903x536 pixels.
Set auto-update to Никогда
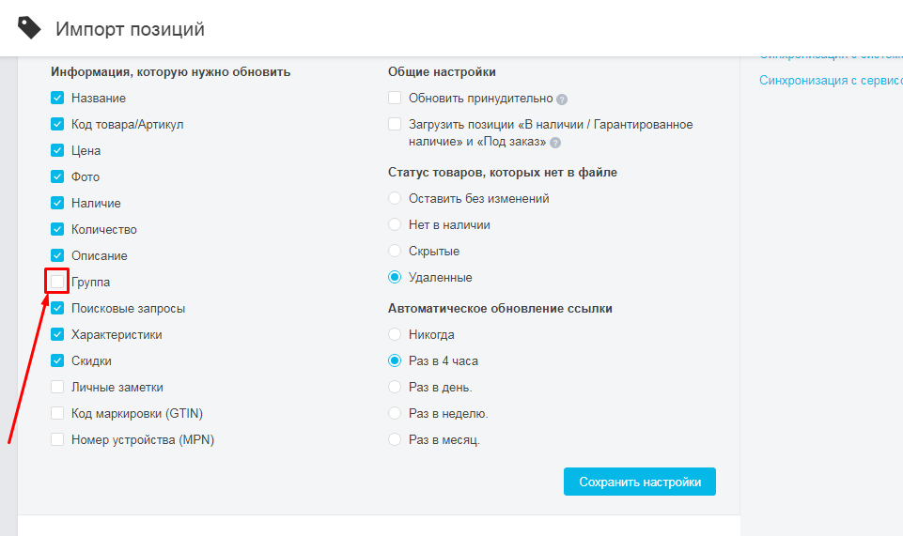[x=395, y=334]
